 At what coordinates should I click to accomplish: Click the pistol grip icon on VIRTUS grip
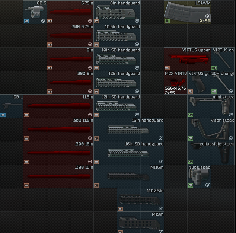pos(191,92)
